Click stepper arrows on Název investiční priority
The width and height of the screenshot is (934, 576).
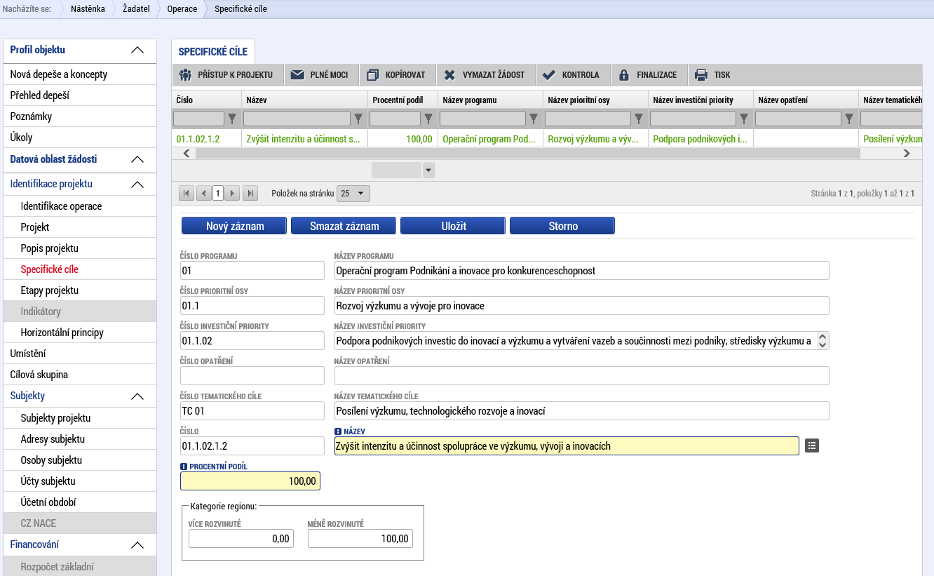pyautogui.click(x=823, y=341)
